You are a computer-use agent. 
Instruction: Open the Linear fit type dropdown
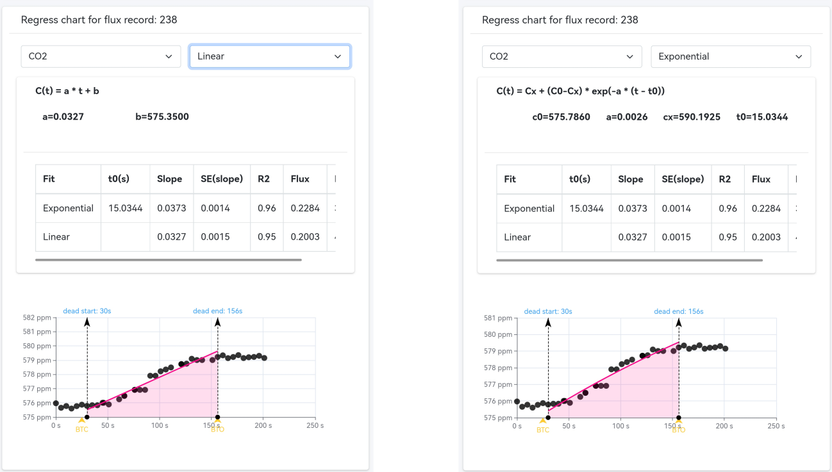coord(269,56)
